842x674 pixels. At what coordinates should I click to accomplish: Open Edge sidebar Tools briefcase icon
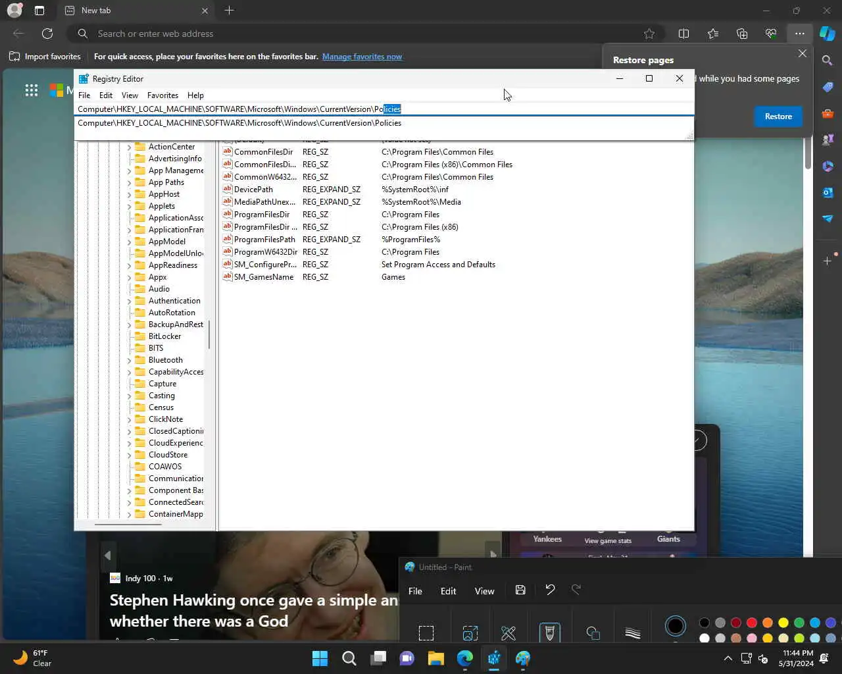click(828, 113)
